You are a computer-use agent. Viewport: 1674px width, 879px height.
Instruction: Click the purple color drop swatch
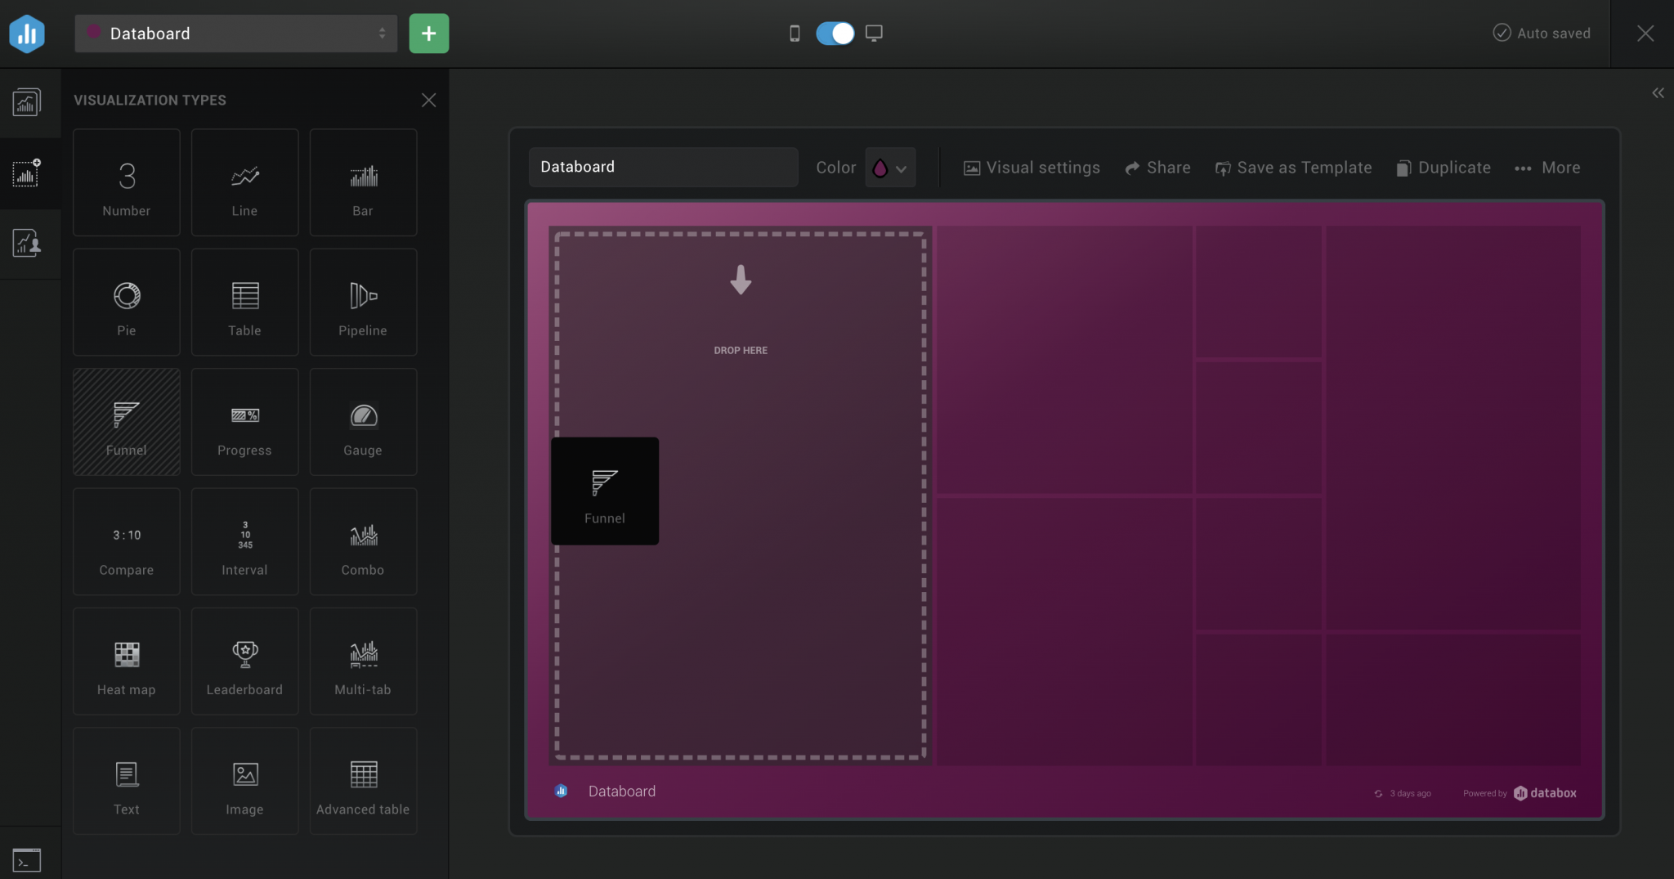[x=880, y=168]
